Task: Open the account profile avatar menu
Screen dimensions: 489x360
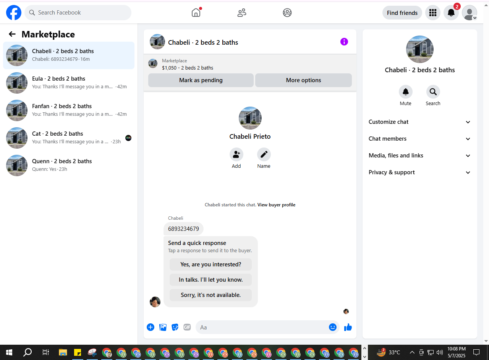Action: coord(470,13)
